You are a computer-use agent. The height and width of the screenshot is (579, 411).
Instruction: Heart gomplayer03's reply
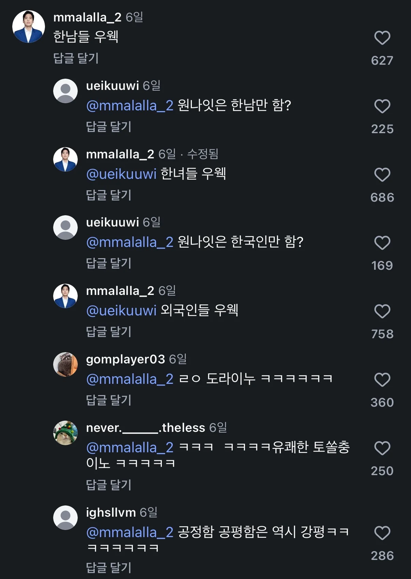point(382,380)
